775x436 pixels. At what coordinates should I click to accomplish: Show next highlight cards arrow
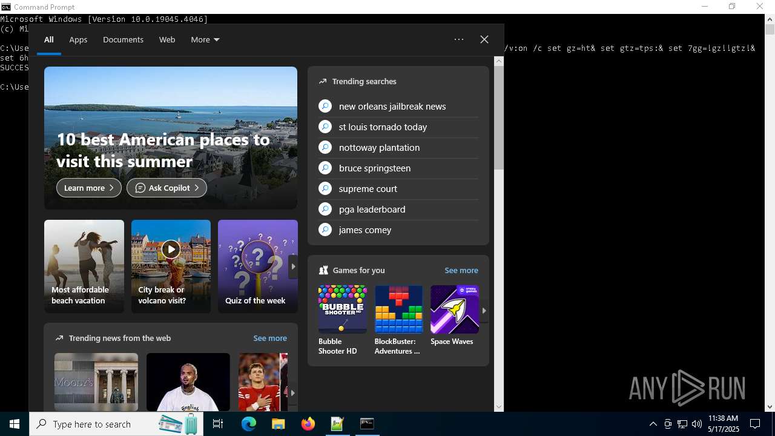click(293, 266)
